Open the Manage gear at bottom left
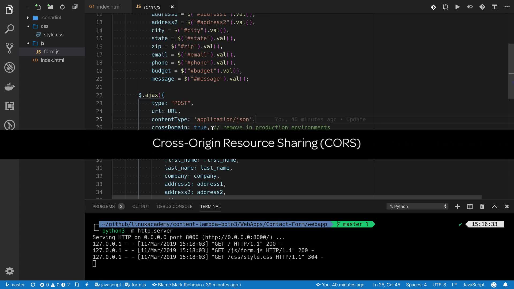The height and width of the screenshot is (289, 514). pos(10,271)
